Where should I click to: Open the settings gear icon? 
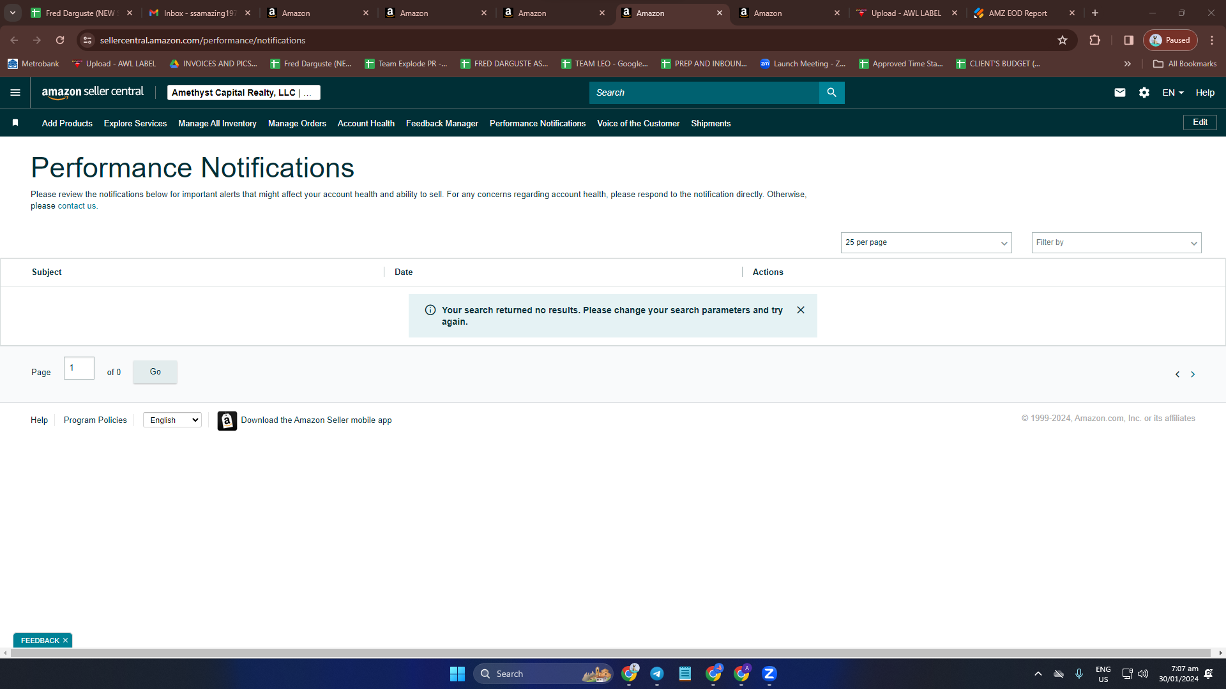point(1144,93)
